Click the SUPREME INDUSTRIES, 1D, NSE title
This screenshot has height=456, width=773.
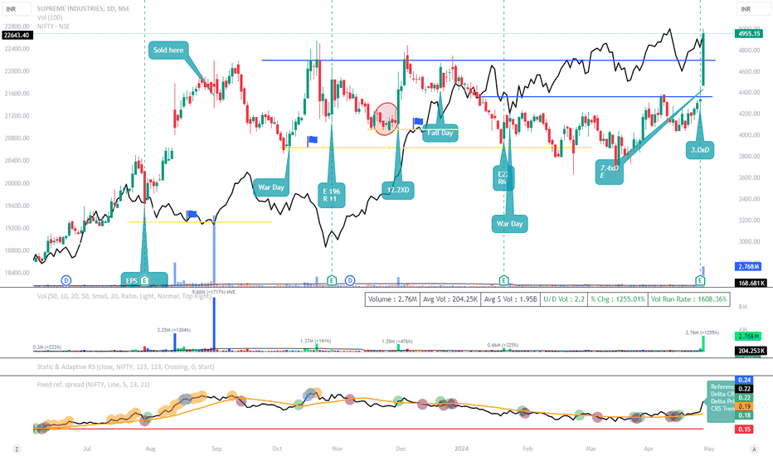click(x=83, y=8)
